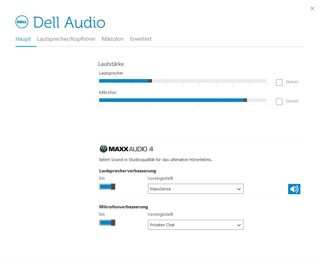Click the Lautsprecher volume slider handle

(150, 81)
